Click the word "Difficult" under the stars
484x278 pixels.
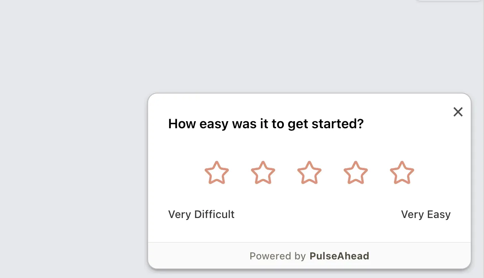[214, 214]
